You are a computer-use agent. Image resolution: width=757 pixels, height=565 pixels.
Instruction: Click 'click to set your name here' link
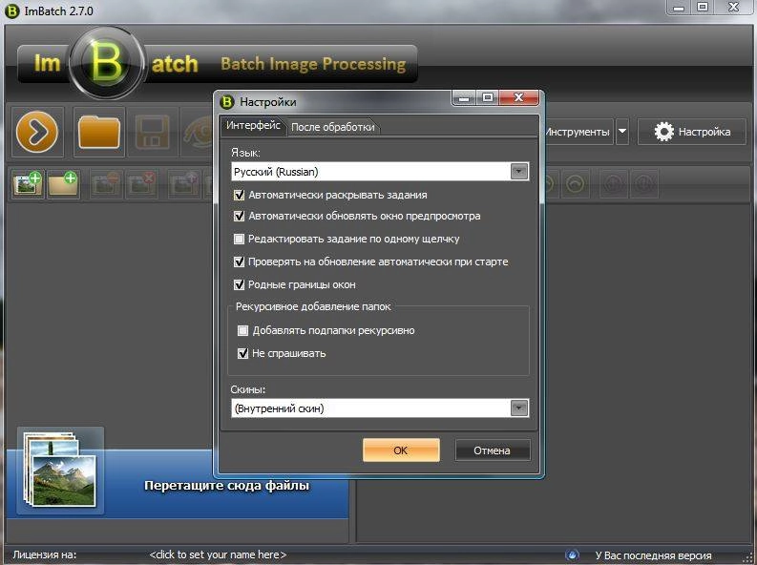coord(218,555)
